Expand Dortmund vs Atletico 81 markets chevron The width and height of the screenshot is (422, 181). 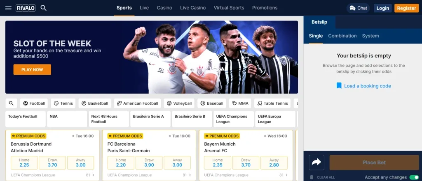click(x=94, y=175)
